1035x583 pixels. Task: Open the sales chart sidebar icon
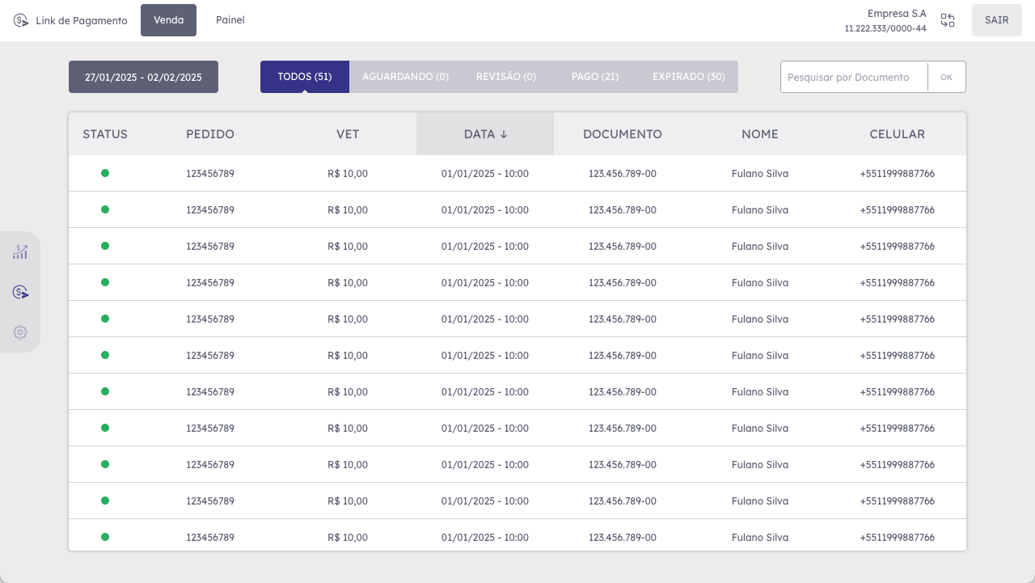tap(20, 252)
